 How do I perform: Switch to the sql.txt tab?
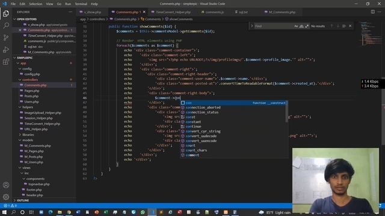(243, 12)
